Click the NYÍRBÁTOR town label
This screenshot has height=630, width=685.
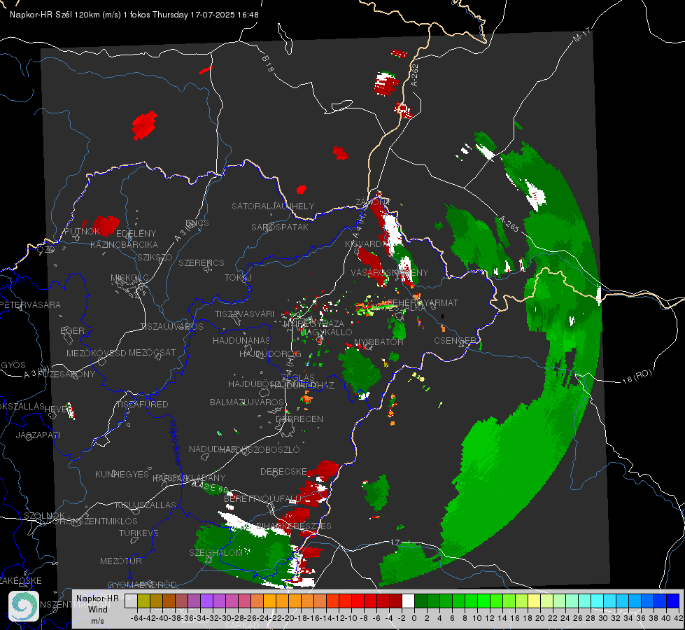(x=379, y=342)
